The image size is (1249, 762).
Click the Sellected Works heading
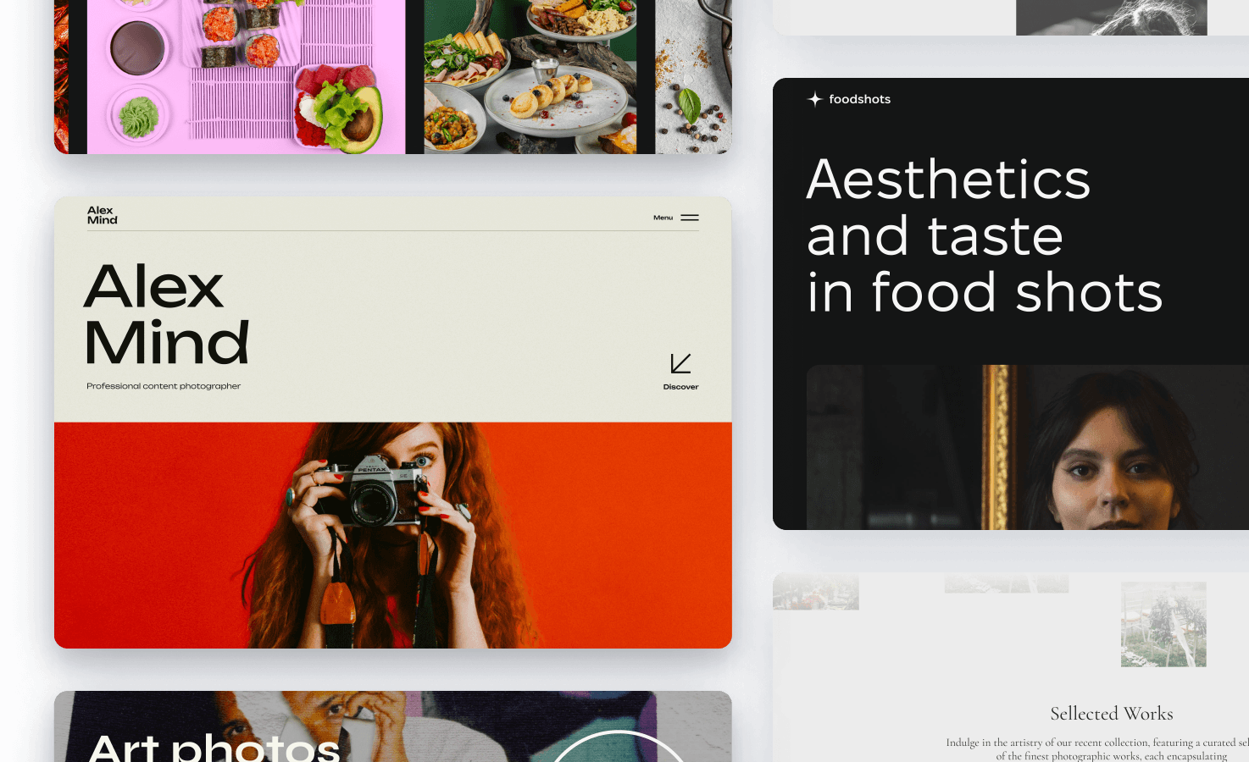(x=1112, y=714)
